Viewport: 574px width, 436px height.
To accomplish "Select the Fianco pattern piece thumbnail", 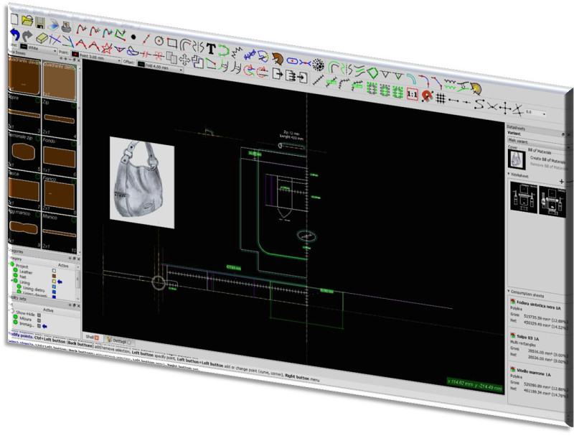I will [x=59, y=194].
